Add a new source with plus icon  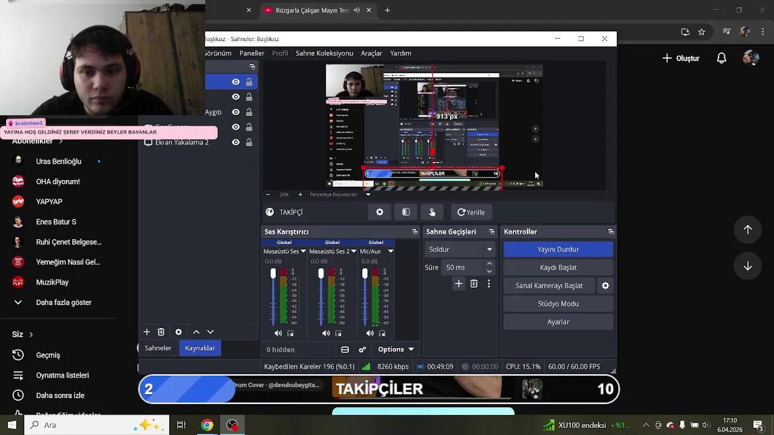point(146,332)
